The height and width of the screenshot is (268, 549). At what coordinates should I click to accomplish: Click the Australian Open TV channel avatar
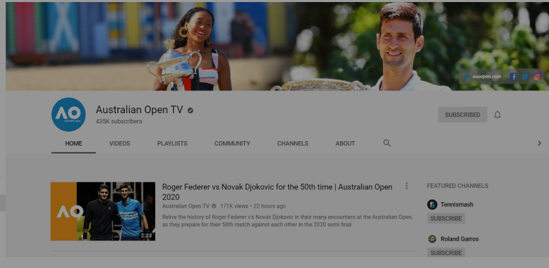pos(69,114)
